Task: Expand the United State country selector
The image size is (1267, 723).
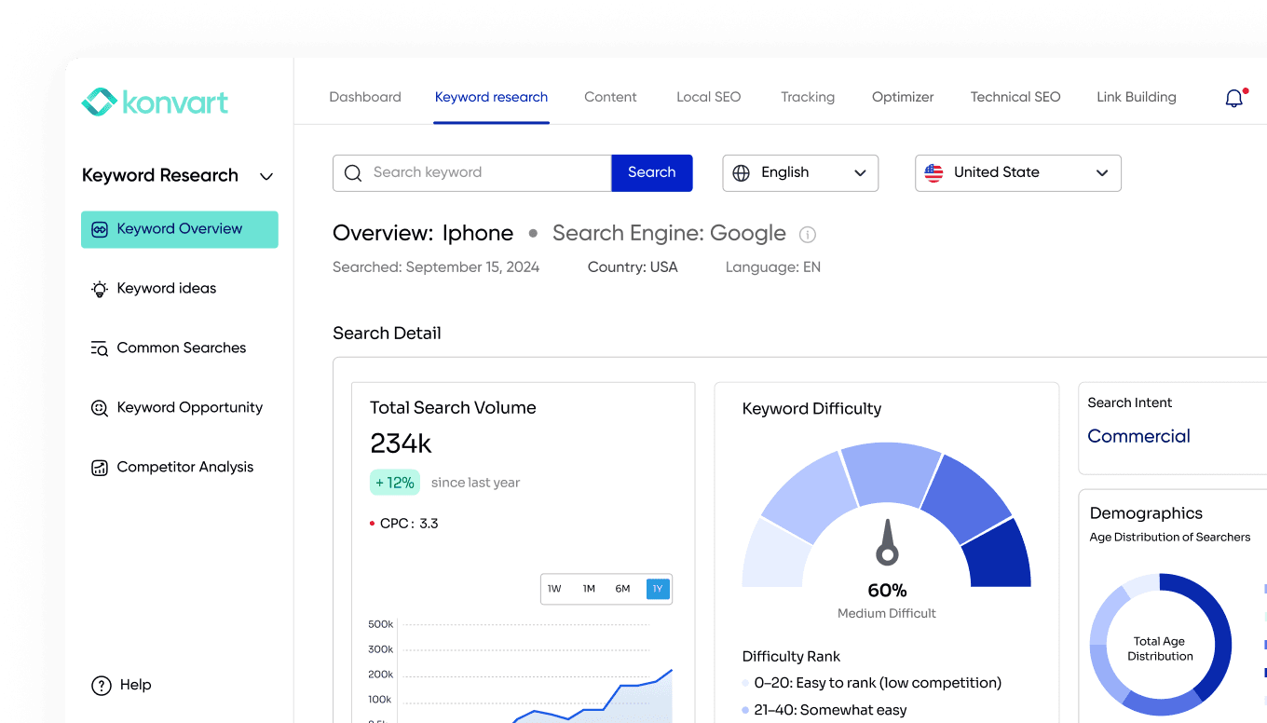Action: [1017, 172]
